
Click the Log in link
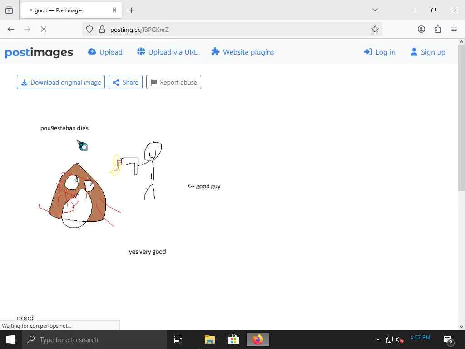coord(380,52)
